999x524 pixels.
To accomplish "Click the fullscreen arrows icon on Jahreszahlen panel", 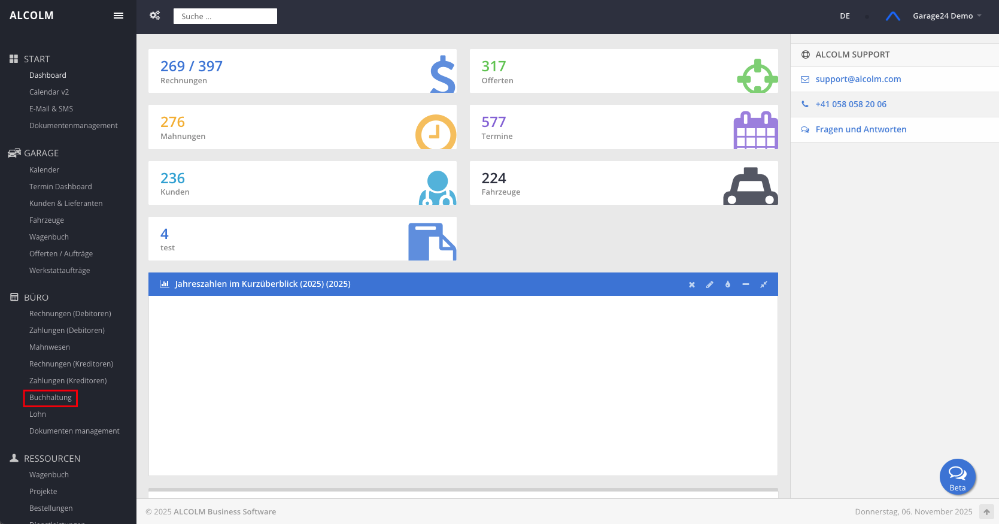I will pyautogui.click(x=763, y=284).
